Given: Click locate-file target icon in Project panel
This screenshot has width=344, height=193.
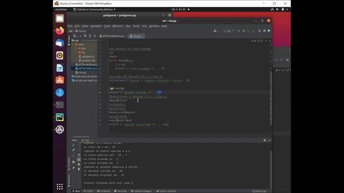Looking at the screenshot, I should pyautogui.click(x=85, y=36).
